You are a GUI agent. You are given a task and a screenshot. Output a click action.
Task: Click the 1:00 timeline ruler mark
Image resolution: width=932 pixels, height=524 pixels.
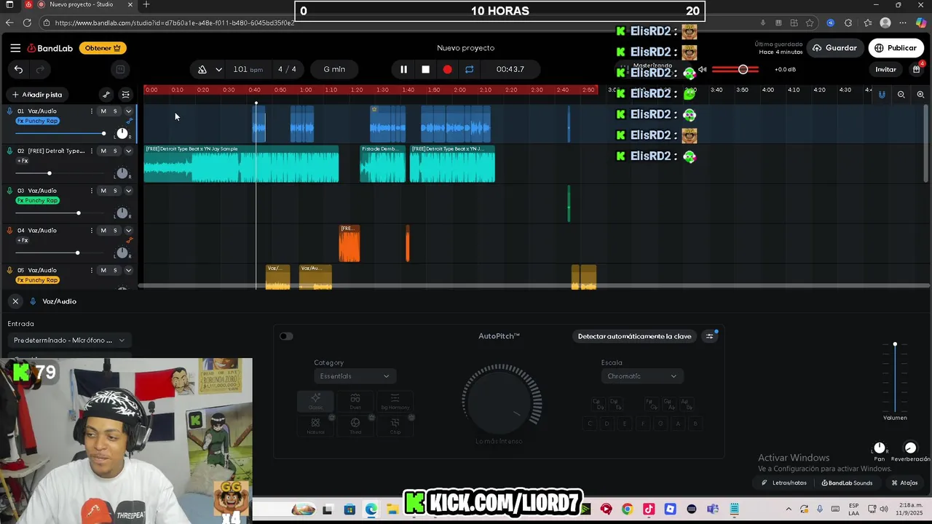point(306,90)
